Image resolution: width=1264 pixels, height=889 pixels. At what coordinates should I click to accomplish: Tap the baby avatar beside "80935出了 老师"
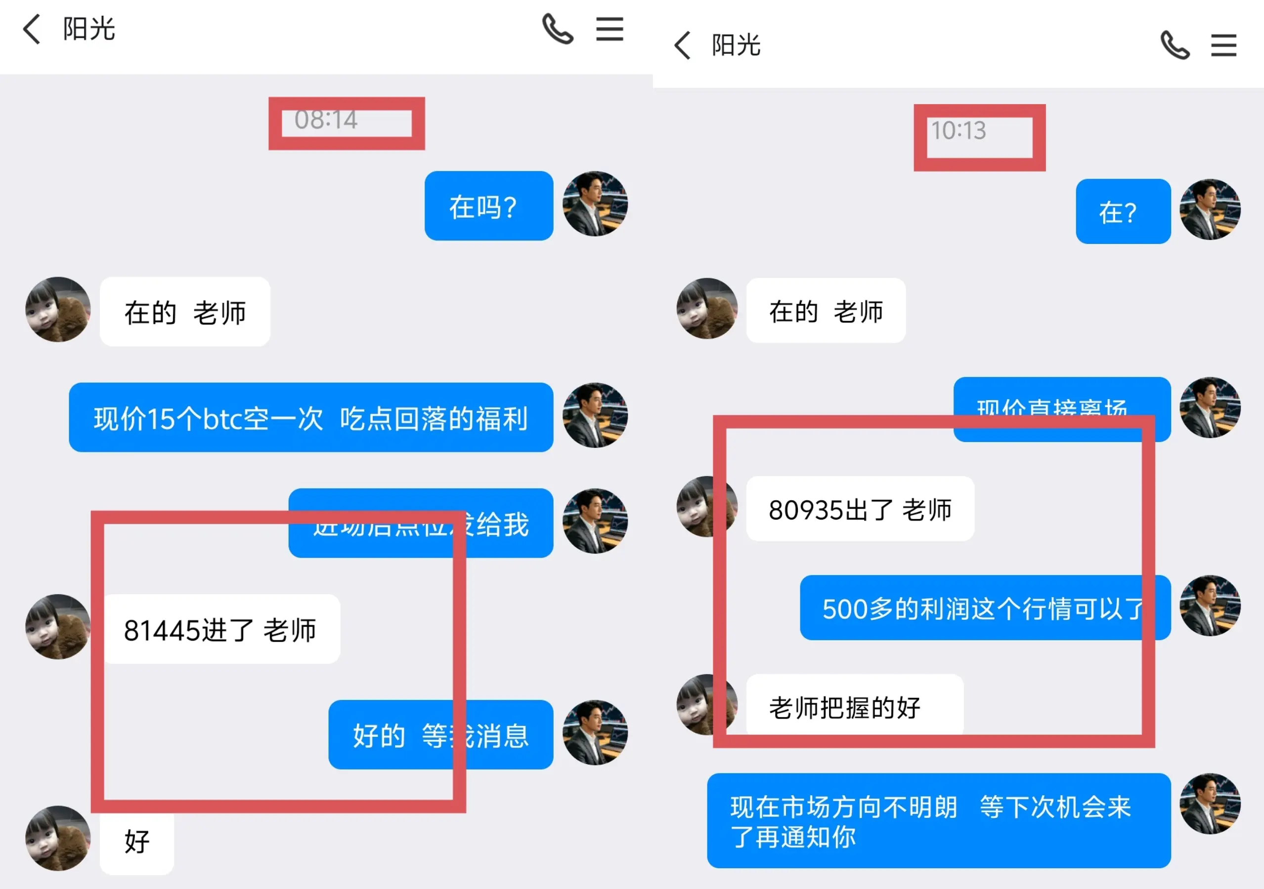point(707,507)
